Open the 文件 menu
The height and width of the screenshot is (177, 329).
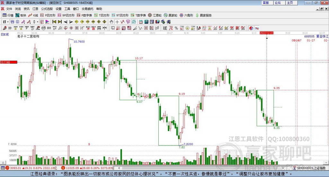click(9, 9)
